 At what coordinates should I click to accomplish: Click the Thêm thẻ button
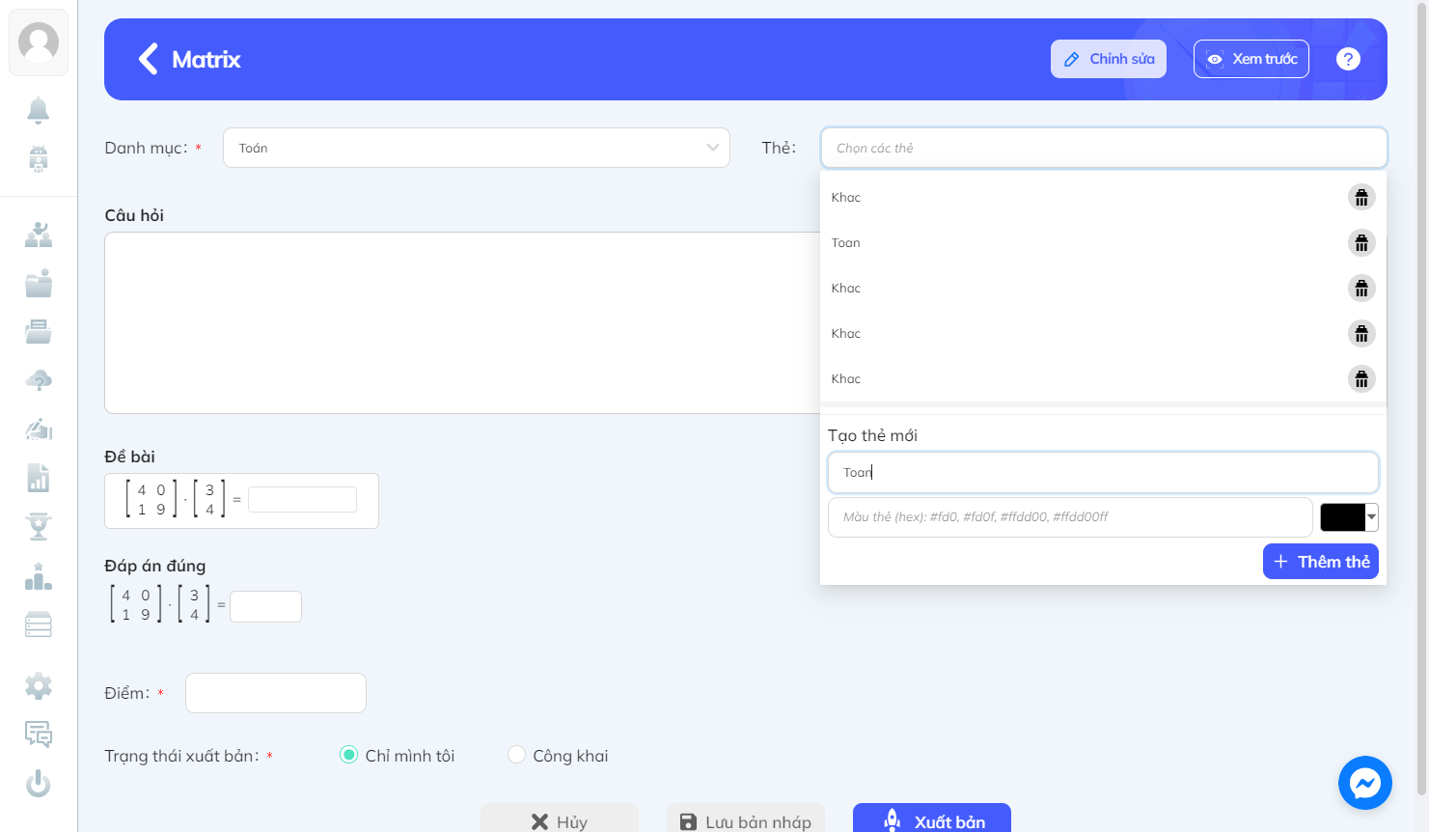(1321, 562)
